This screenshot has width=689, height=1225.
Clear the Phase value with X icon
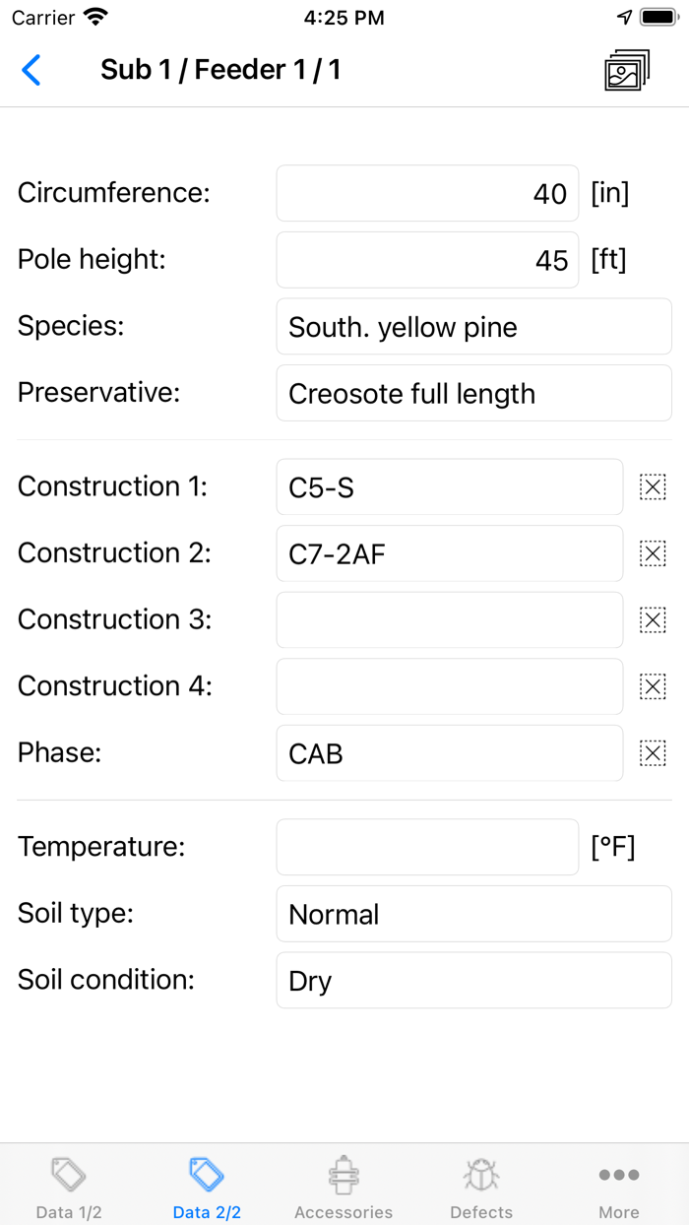tap(652, 753)
